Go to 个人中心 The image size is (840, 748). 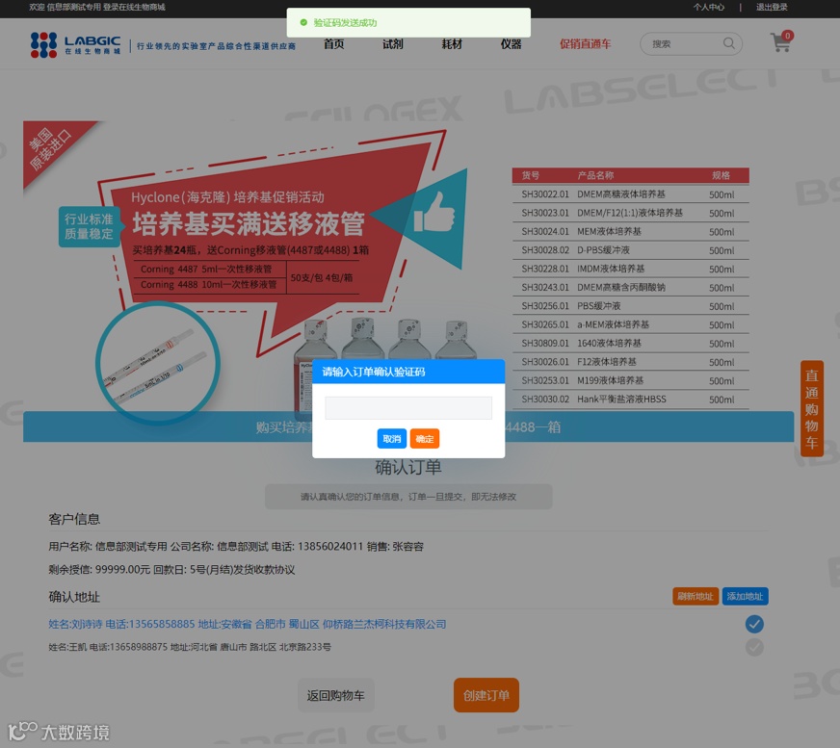click(709, 7)
